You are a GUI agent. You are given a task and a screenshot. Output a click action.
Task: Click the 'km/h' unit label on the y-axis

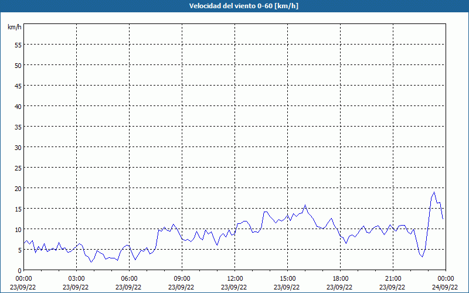(15, 28)
